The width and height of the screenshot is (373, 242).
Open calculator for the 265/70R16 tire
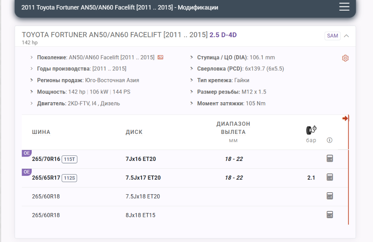click(330, 159)
